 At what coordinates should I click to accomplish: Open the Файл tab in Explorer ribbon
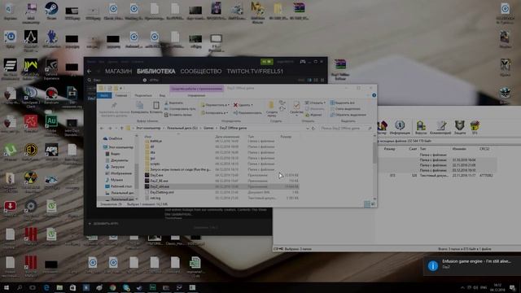(x=104, y=95)
